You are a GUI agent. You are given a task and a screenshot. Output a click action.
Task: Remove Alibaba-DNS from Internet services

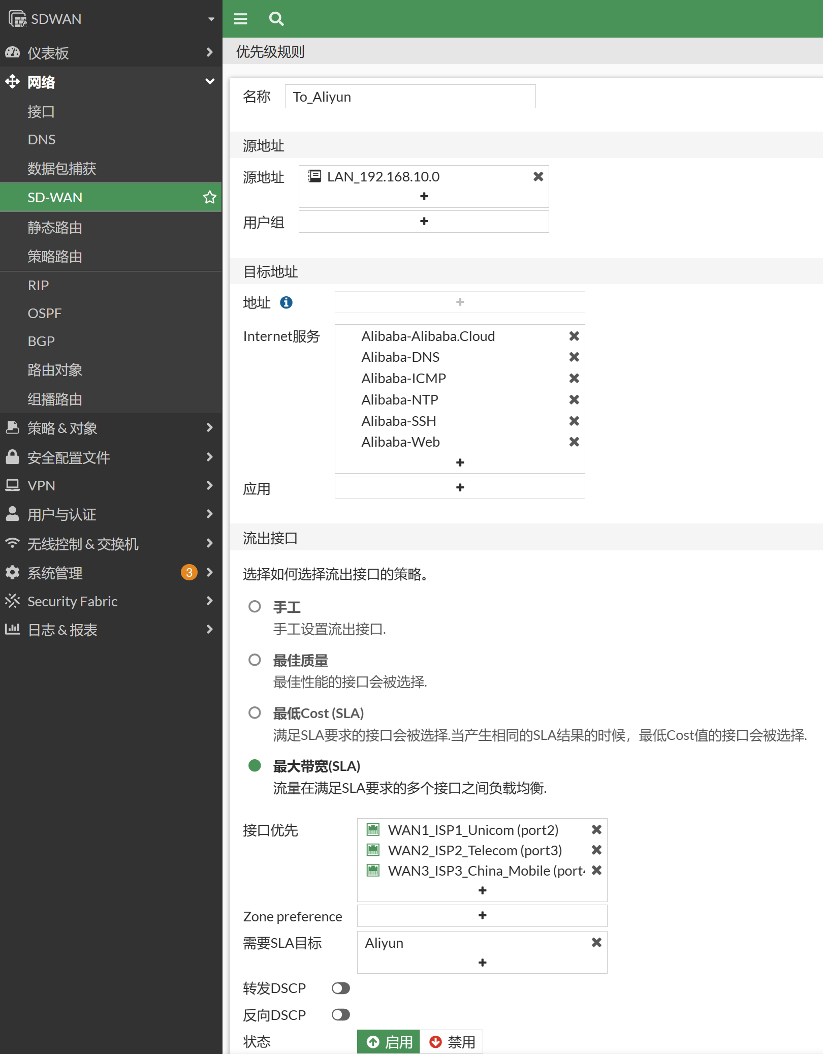point(574,357)
